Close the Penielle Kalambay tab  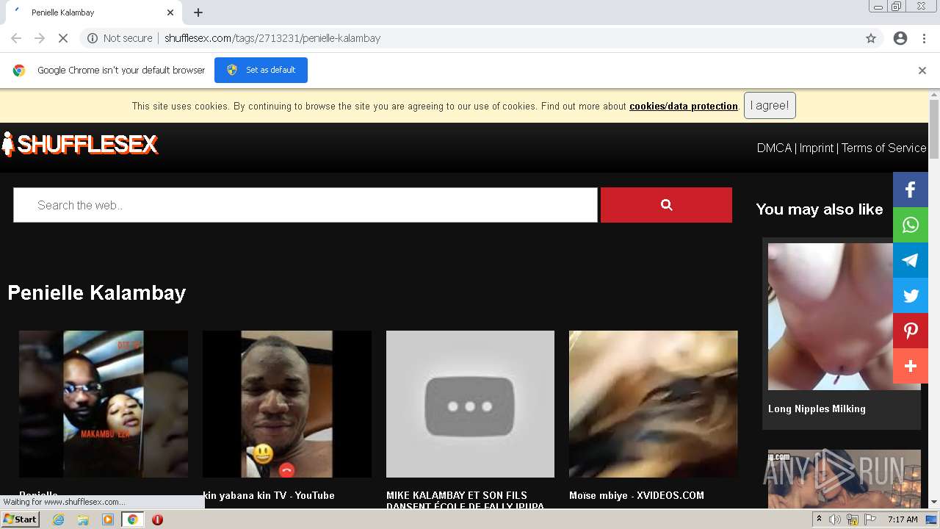click(x=170, y=12)
